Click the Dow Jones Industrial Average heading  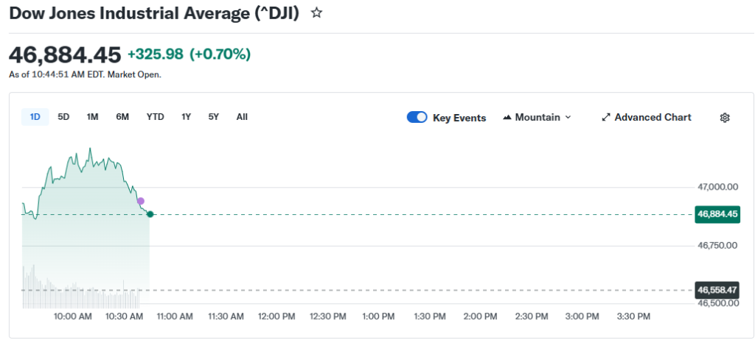[x=154, y=13]
